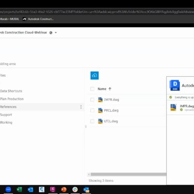Click the green check icon beside Everything is up
Image resolution: width=194 pixels, height=194 pixels.
click(171, 97)
